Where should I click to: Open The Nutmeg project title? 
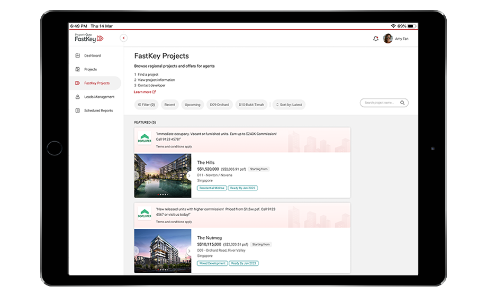tap(209, 238)
